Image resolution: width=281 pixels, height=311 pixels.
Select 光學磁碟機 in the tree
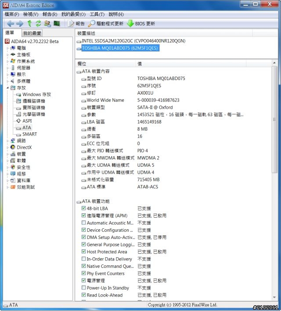click(x=31, y=114)
